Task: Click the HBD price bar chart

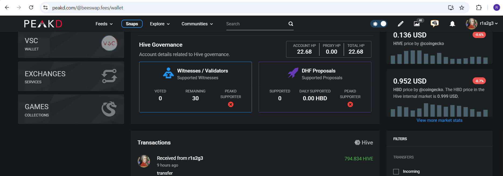Action: click(x=439, y=110)
